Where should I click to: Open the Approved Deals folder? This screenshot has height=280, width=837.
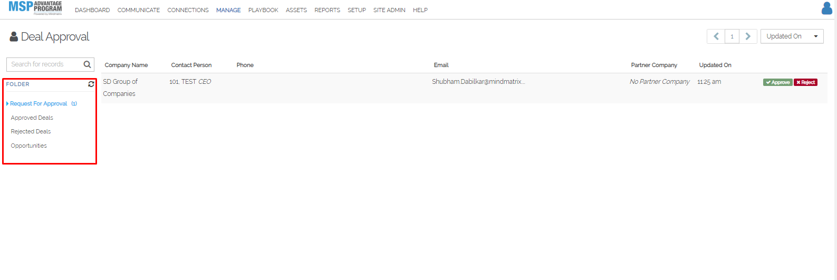pyautogui.click(x=32, y=118)
